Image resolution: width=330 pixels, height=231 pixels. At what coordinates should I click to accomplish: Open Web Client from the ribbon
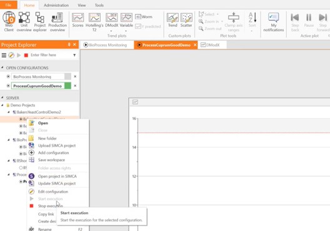pos(9,21)
